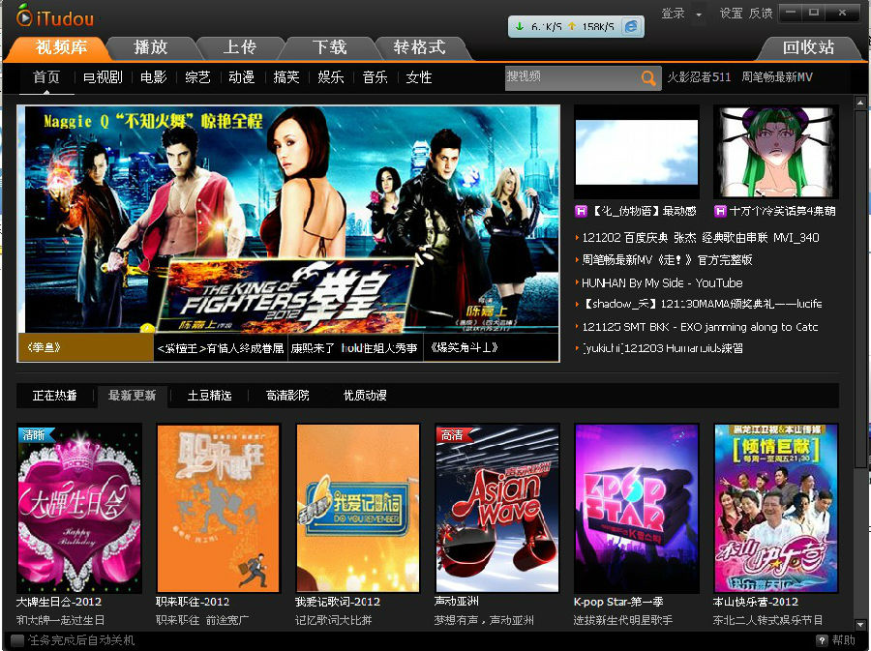Click the folder icon beside 十万个冷笑话第4集萌
Viewport: 871px width, 651px height.
tap(720, 210)
